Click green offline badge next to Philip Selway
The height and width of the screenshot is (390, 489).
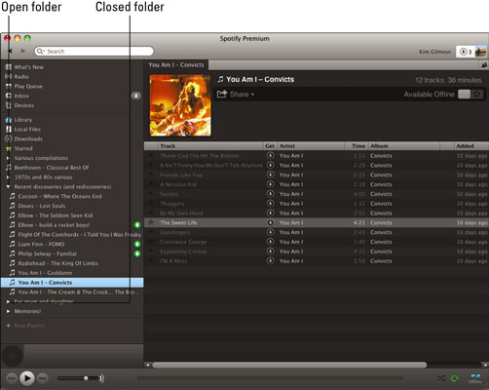coord(137,253)
